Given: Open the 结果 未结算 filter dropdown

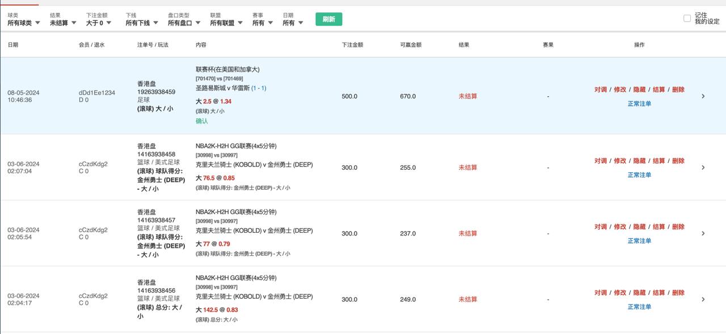Looking at the screenshot, I should pyautogui.click(x=63, y=23).
